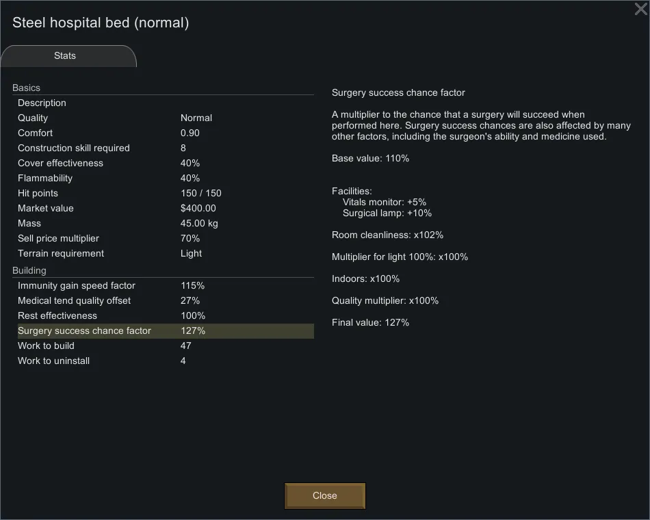Close dialog with the X icon
Viewport: 650px width, 520px height.
[640, 10]
